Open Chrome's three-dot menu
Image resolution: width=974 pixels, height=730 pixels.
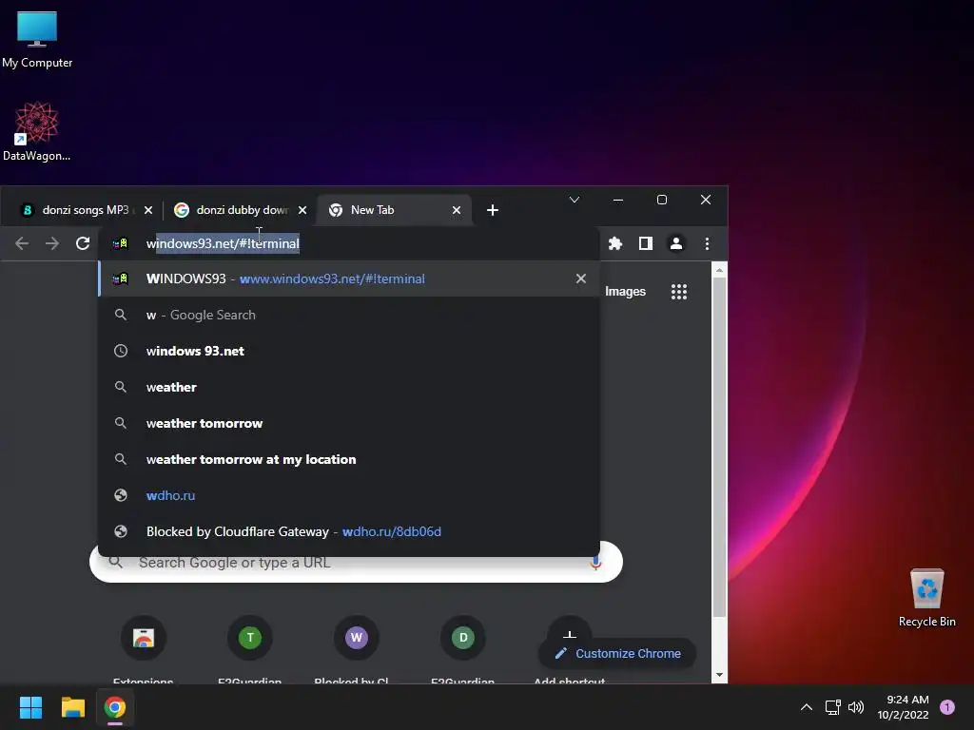(x=707, y=243)
